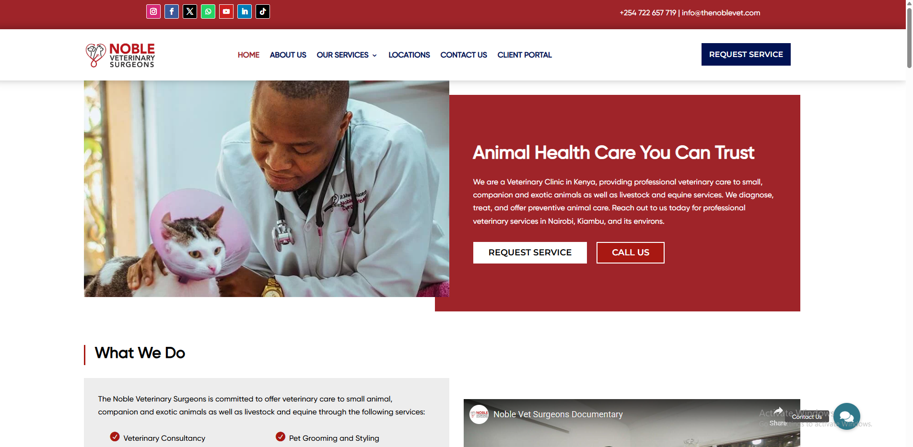Click the Contact Us chat bubble icon
The width and height of the screenshot is (913, 447).
[x=847, y=416]
